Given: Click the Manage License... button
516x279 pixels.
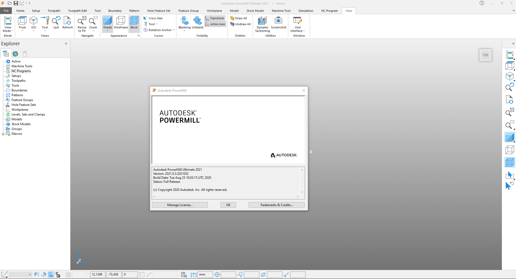Looking at the screenshot, I should tap(180, 205).
